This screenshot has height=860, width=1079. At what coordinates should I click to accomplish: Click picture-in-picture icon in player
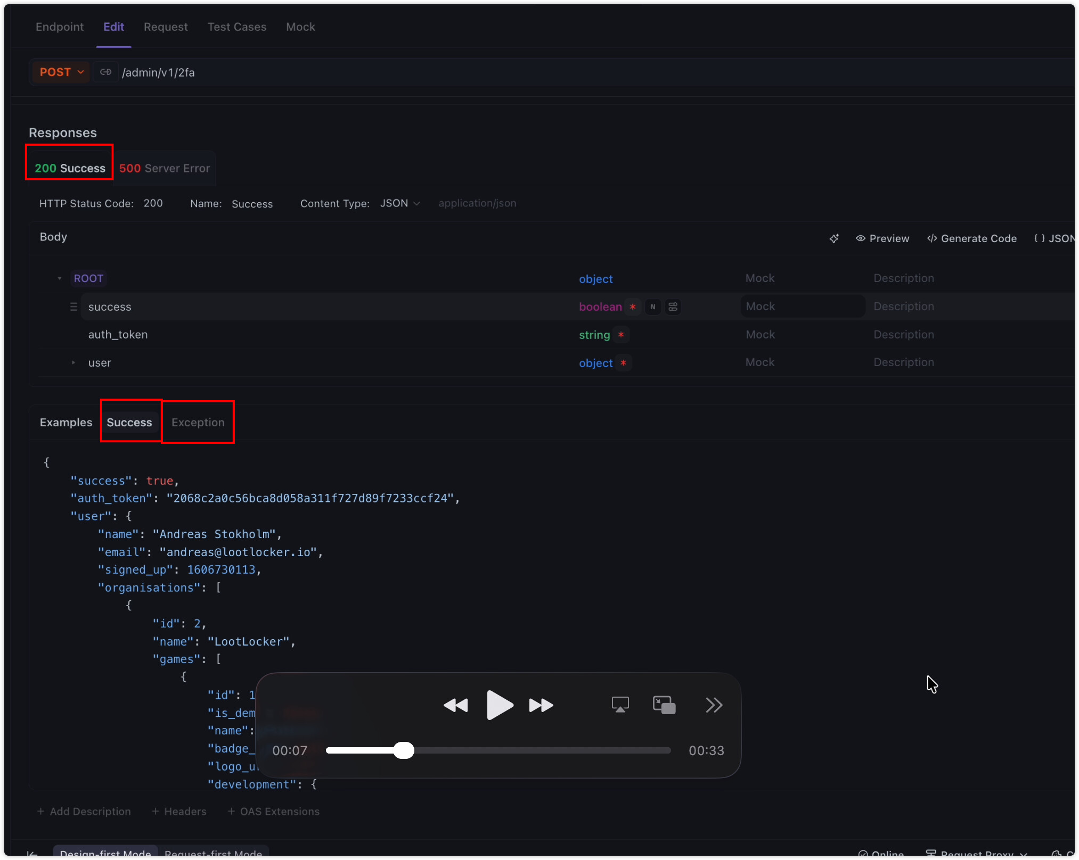pos(664,705)
